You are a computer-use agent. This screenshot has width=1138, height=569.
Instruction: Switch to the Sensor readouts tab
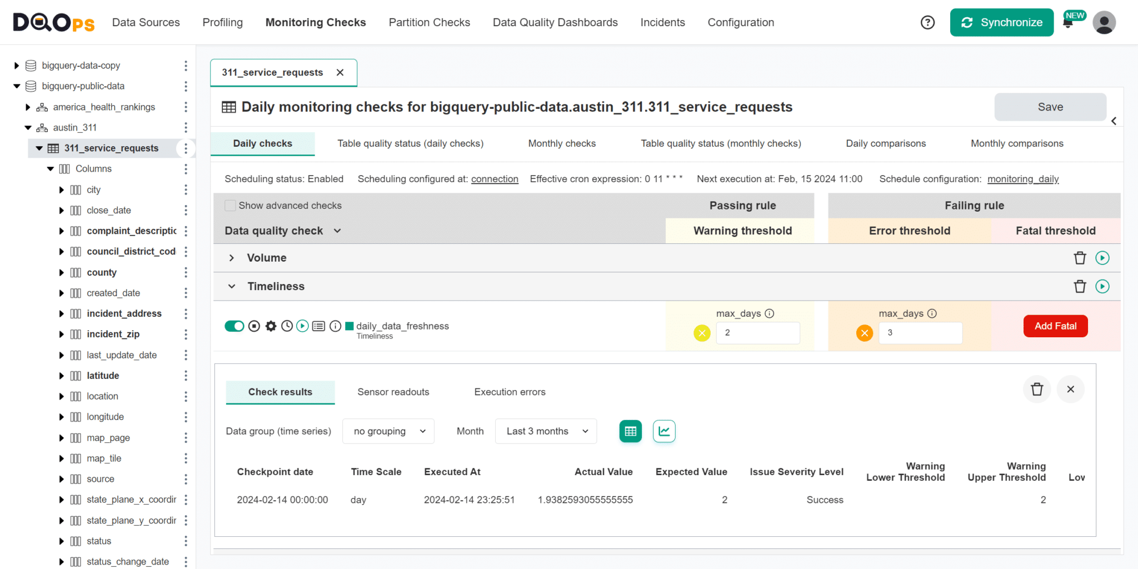click(x=393, y=392)
